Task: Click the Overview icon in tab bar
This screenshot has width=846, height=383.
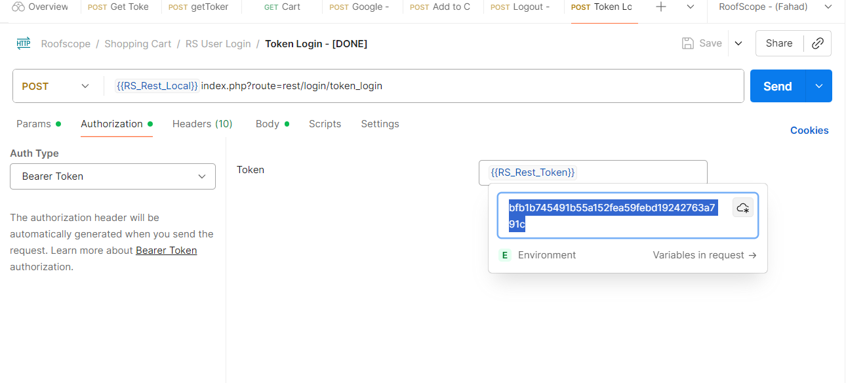Action: tap(18, 7)
